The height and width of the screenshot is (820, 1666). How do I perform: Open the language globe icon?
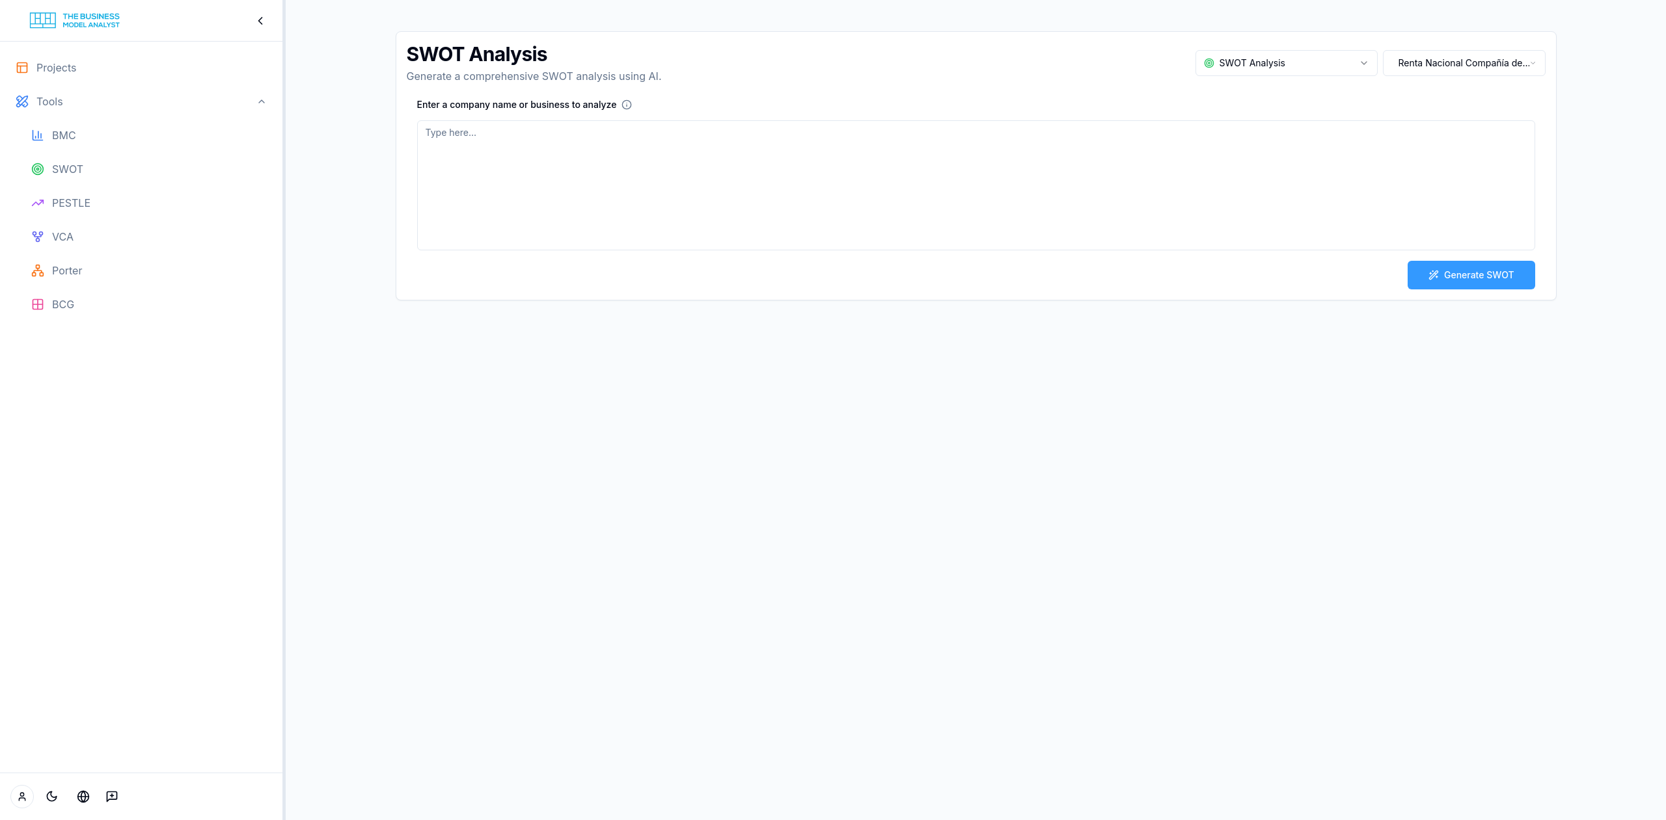point(83,797)
